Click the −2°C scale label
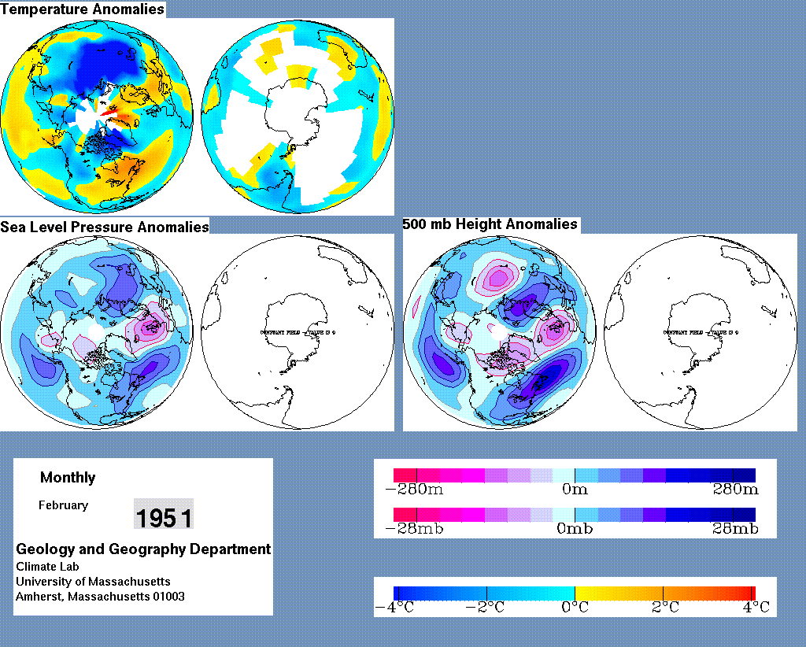The image size is (806, 647). click(485, 608)
